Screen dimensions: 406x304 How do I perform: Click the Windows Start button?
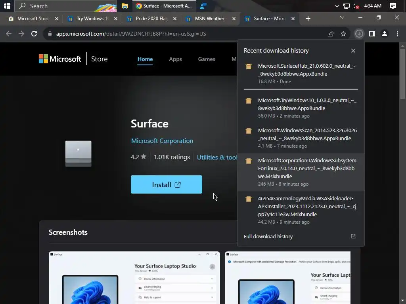pyautogui.click(x=7, y=6)
